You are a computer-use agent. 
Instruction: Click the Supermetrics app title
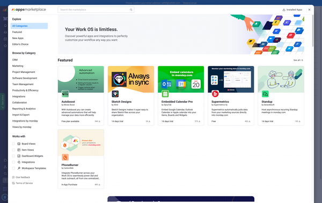point(220,102)
